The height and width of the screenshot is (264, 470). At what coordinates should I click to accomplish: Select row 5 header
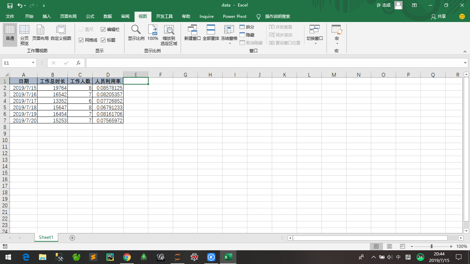point(5,107)
